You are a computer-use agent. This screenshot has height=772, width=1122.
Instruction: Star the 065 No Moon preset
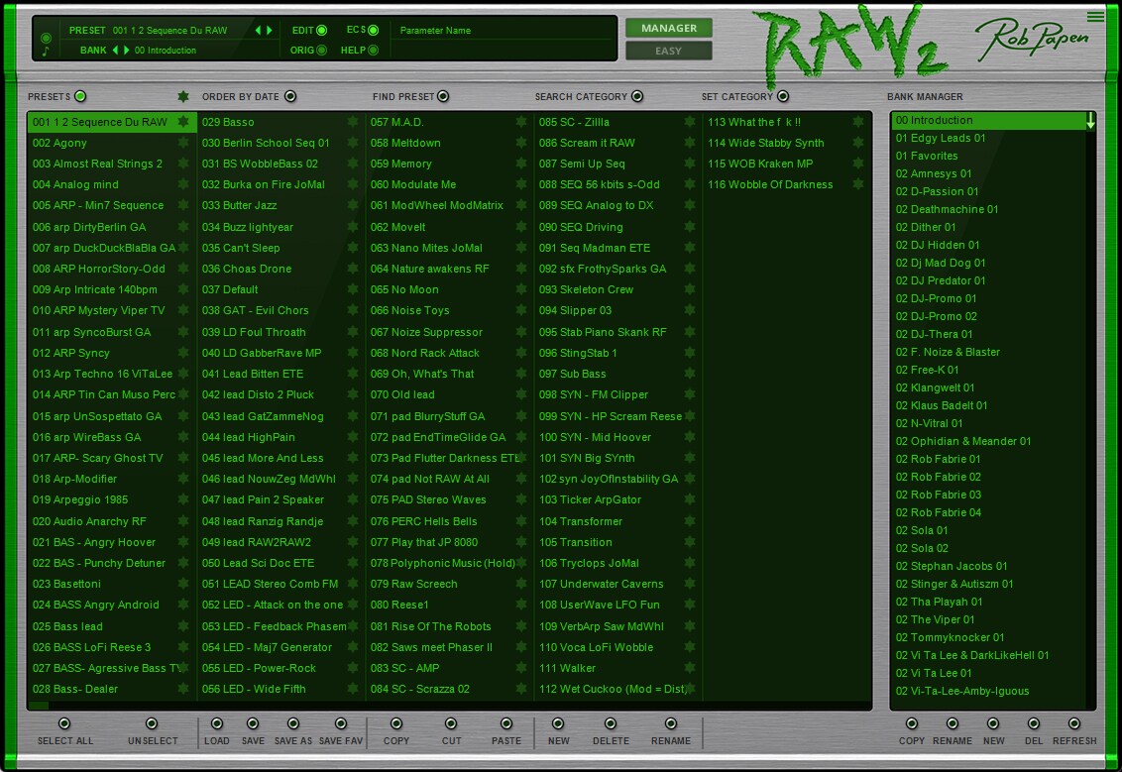tap(521, 289)
